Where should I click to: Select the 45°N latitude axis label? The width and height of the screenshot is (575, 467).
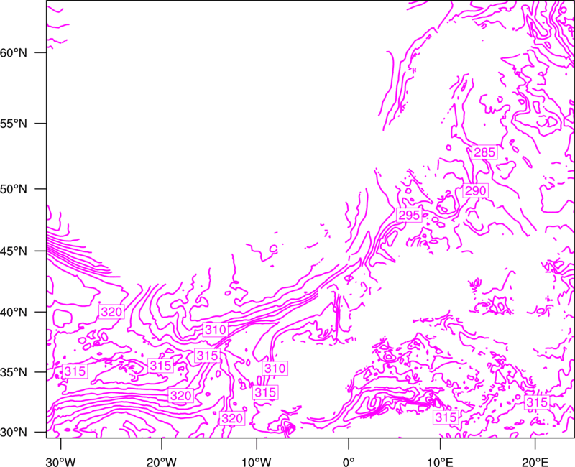coord(14,251)
